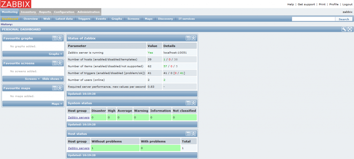
Task: Click the 'Number of users (online)' row
Action: tap(132, 80)
